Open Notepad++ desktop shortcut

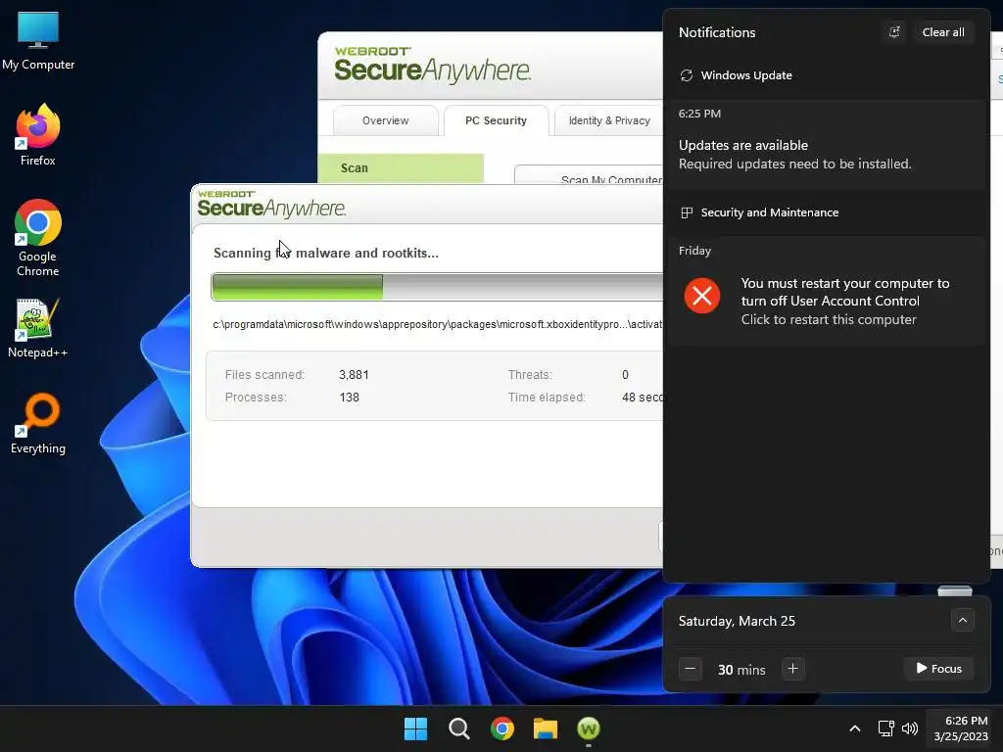pos(38,327)
